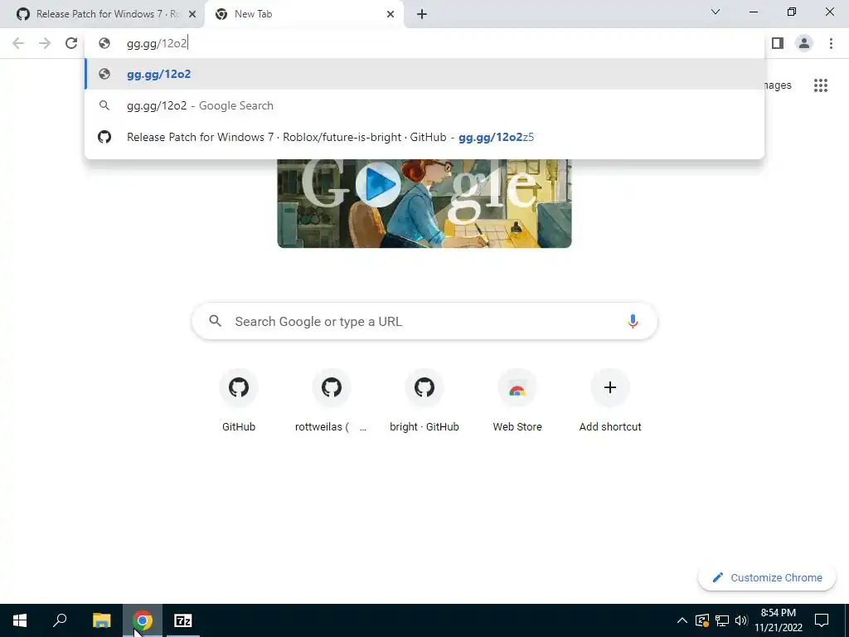Open the GitHub shortcut tile
This screenshot has width=849, height=637.
point(238,401)
